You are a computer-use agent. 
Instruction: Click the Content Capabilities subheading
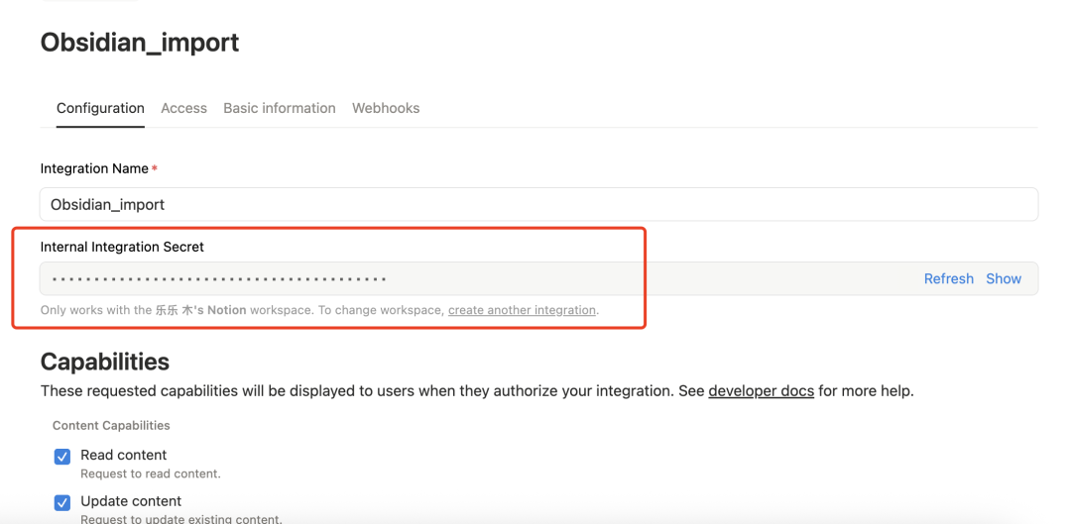111,426
